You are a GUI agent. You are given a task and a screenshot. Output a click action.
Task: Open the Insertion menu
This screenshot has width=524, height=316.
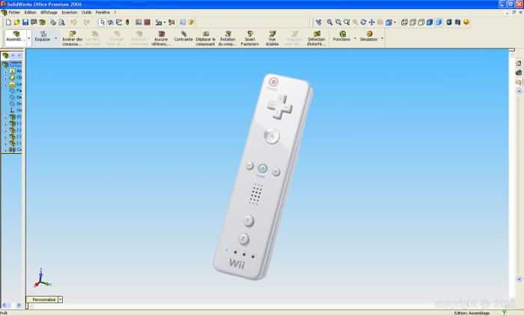click(x=70, y=13)
